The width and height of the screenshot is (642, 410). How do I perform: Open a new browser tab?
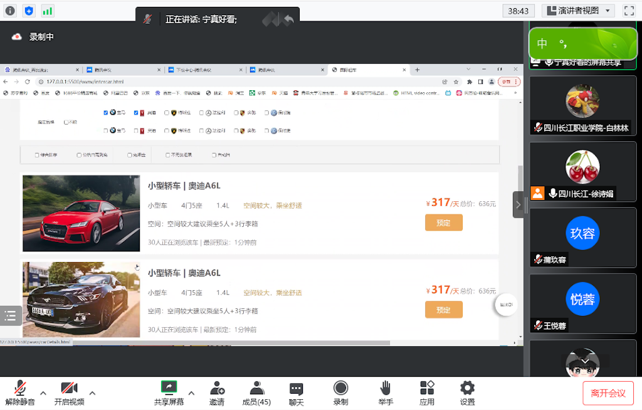(417, 70)
